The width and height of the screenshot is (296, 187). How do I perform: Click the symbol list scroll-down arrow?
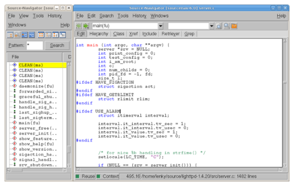(69, 166)
